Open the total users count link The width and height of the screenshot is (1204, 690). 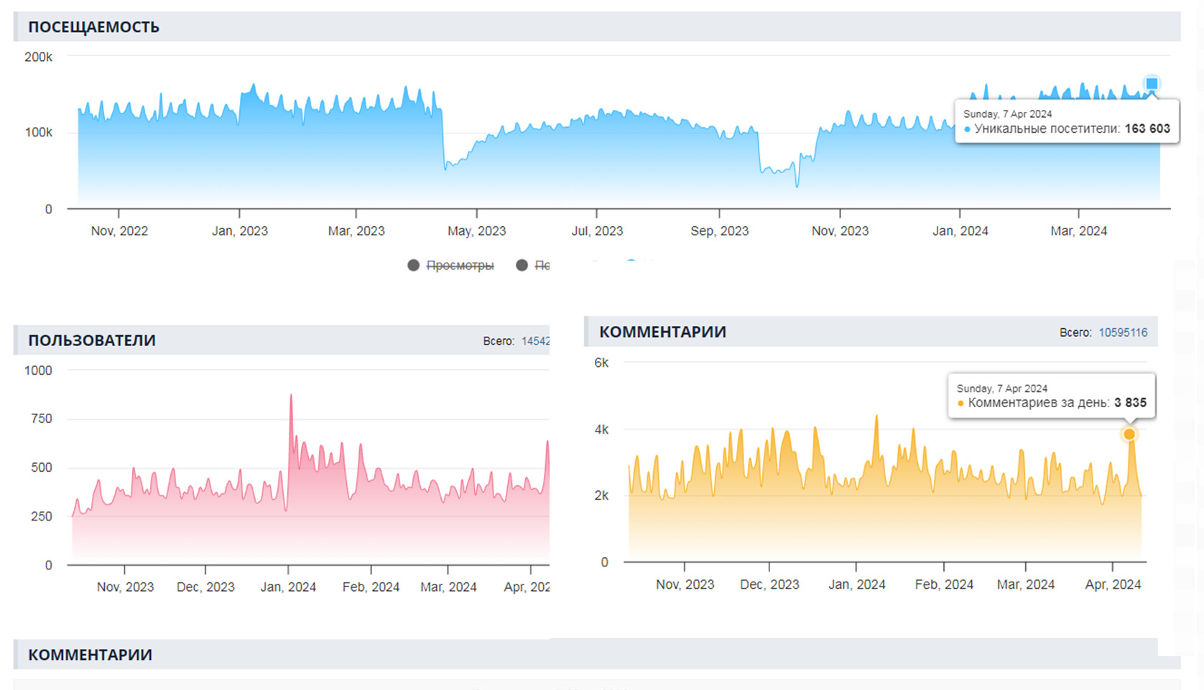(535, 341)
